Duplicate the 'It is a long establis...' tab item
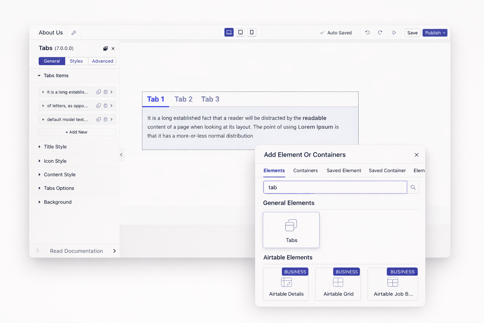 click(x=99, y=92)
